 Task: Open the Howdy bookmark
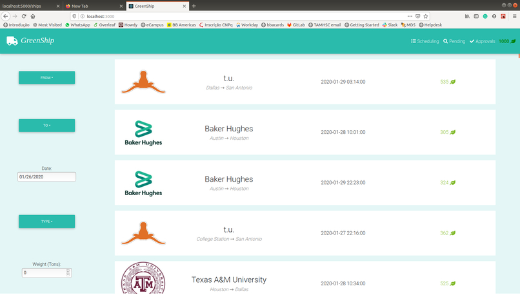(x=128, y=25)
